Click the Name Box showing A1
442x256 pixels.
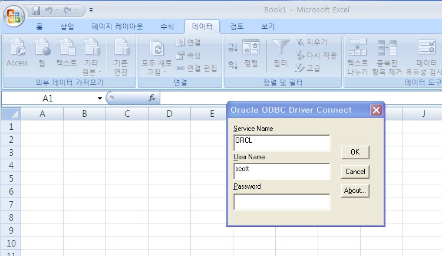(48, 99)
